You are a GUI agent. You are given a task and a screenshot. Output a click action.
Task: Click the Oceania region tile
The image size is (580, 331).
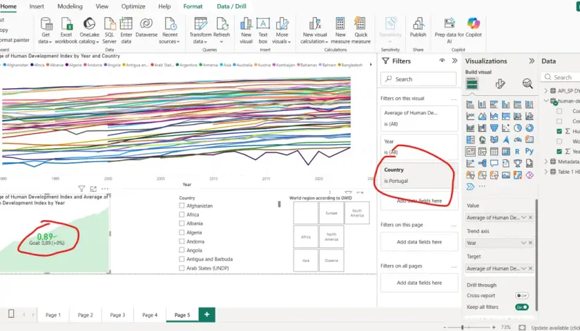pyautogui.click(x=331, y=261)
